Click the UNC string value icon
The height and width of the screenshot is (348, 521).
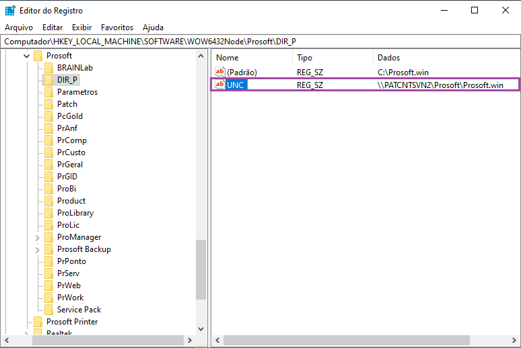tap(220, 85)
